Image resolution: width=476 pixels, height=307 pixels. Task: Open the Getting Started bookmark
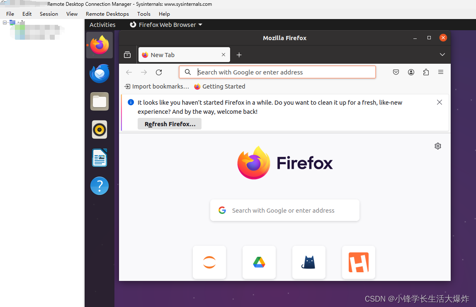[220, 86]
